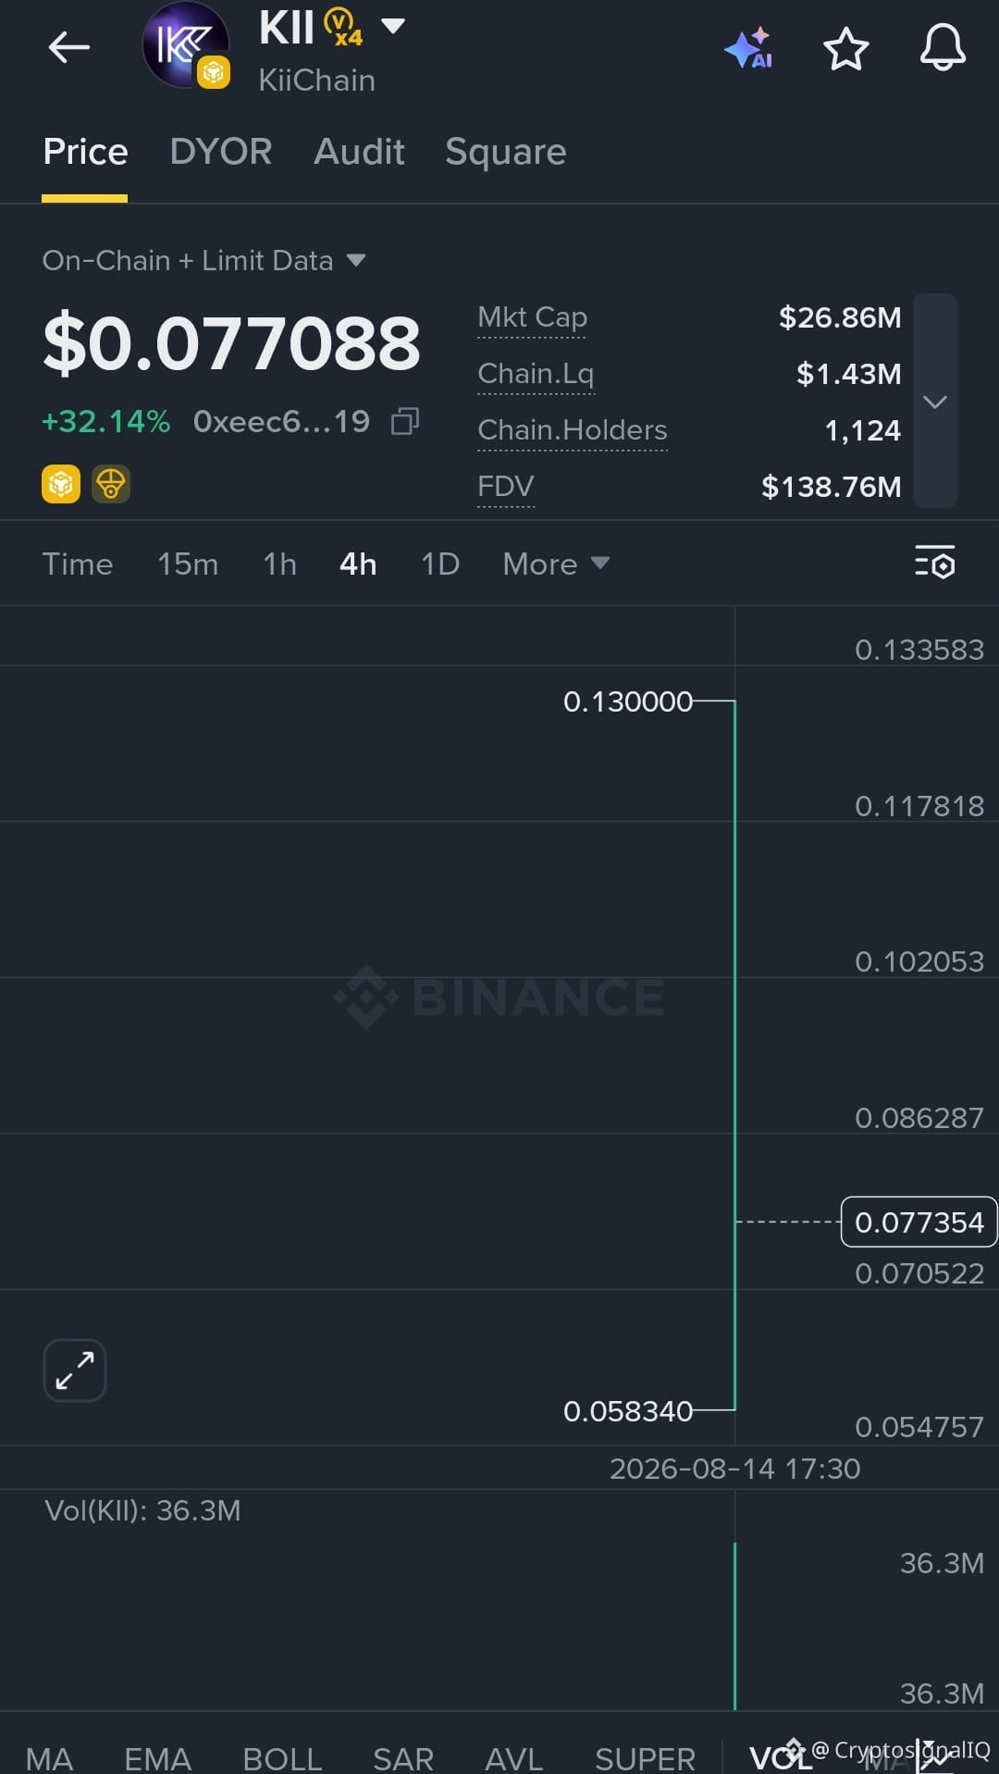Add KII to favorites with star icon
The height and width of the screenshot is (1774, 999).
point(845,49)
